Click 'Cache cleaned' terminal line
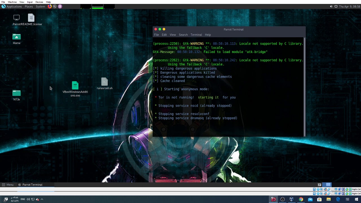The width and height of the screenshot is (361, 203). [x=169, y=81]
